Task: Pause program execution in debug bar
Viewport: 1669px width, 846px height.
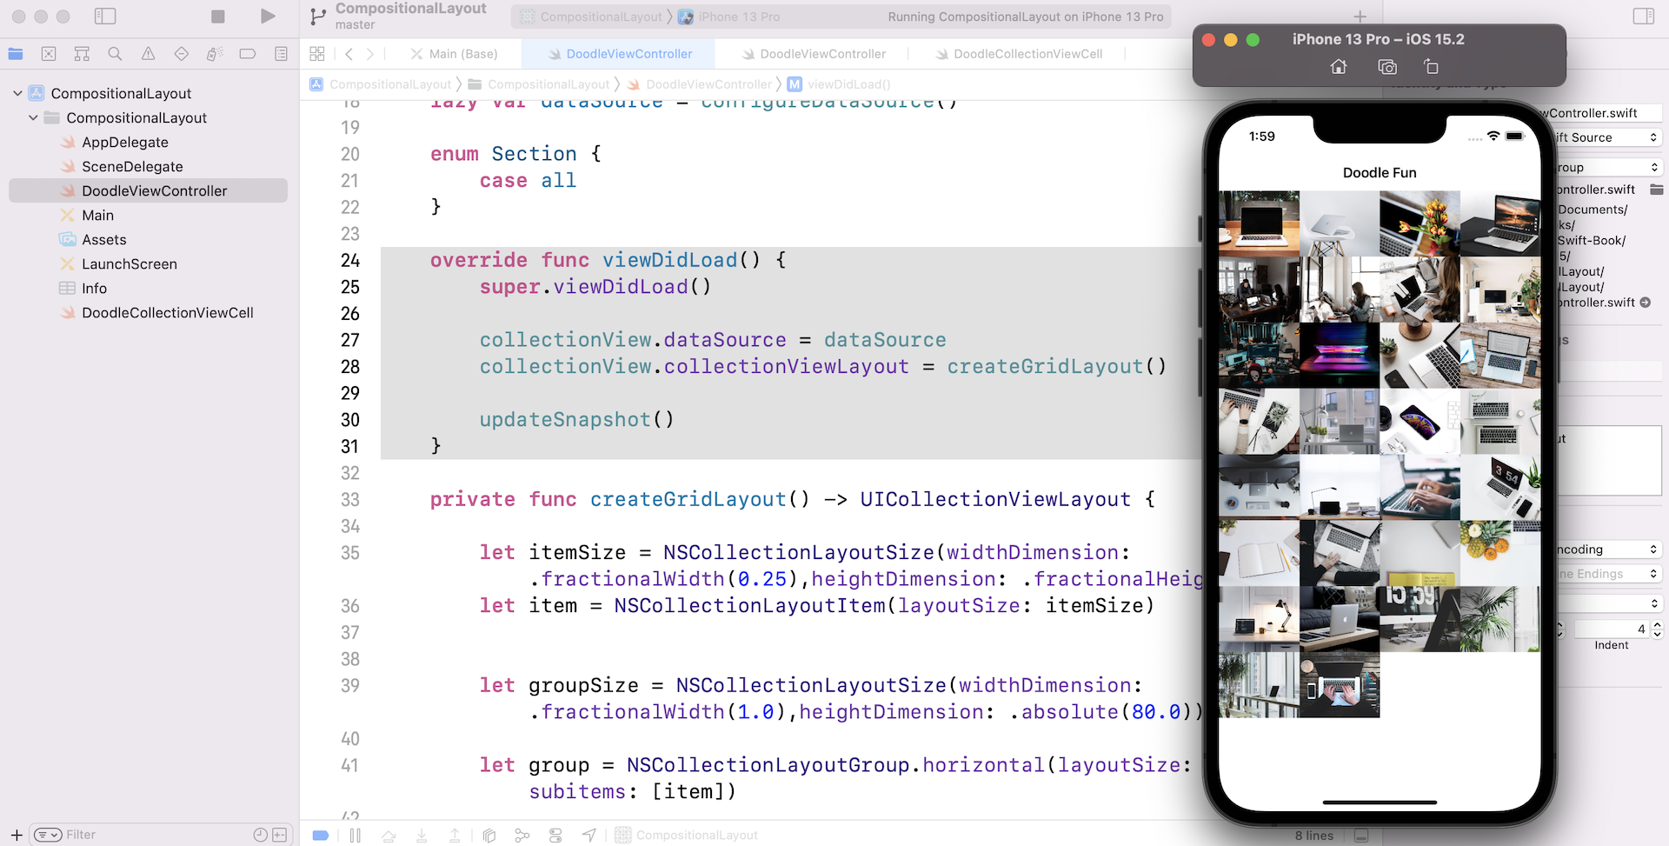Action: pos(356,836)
